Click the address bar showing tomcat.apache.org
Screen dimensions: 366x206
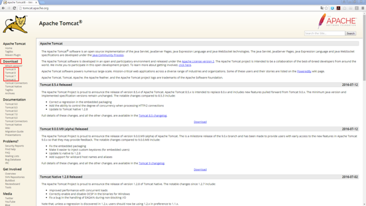(x=168, y=8)
